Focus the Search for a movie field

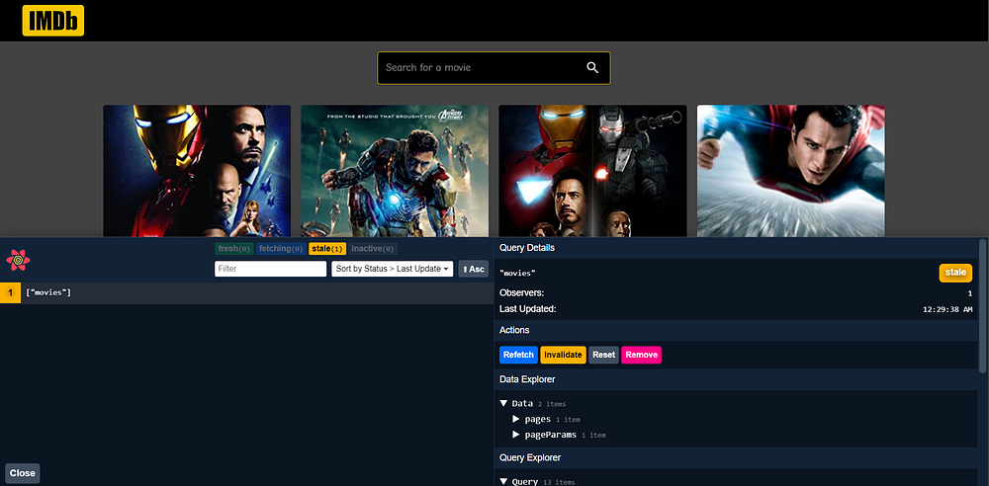[x=494, y=67]
